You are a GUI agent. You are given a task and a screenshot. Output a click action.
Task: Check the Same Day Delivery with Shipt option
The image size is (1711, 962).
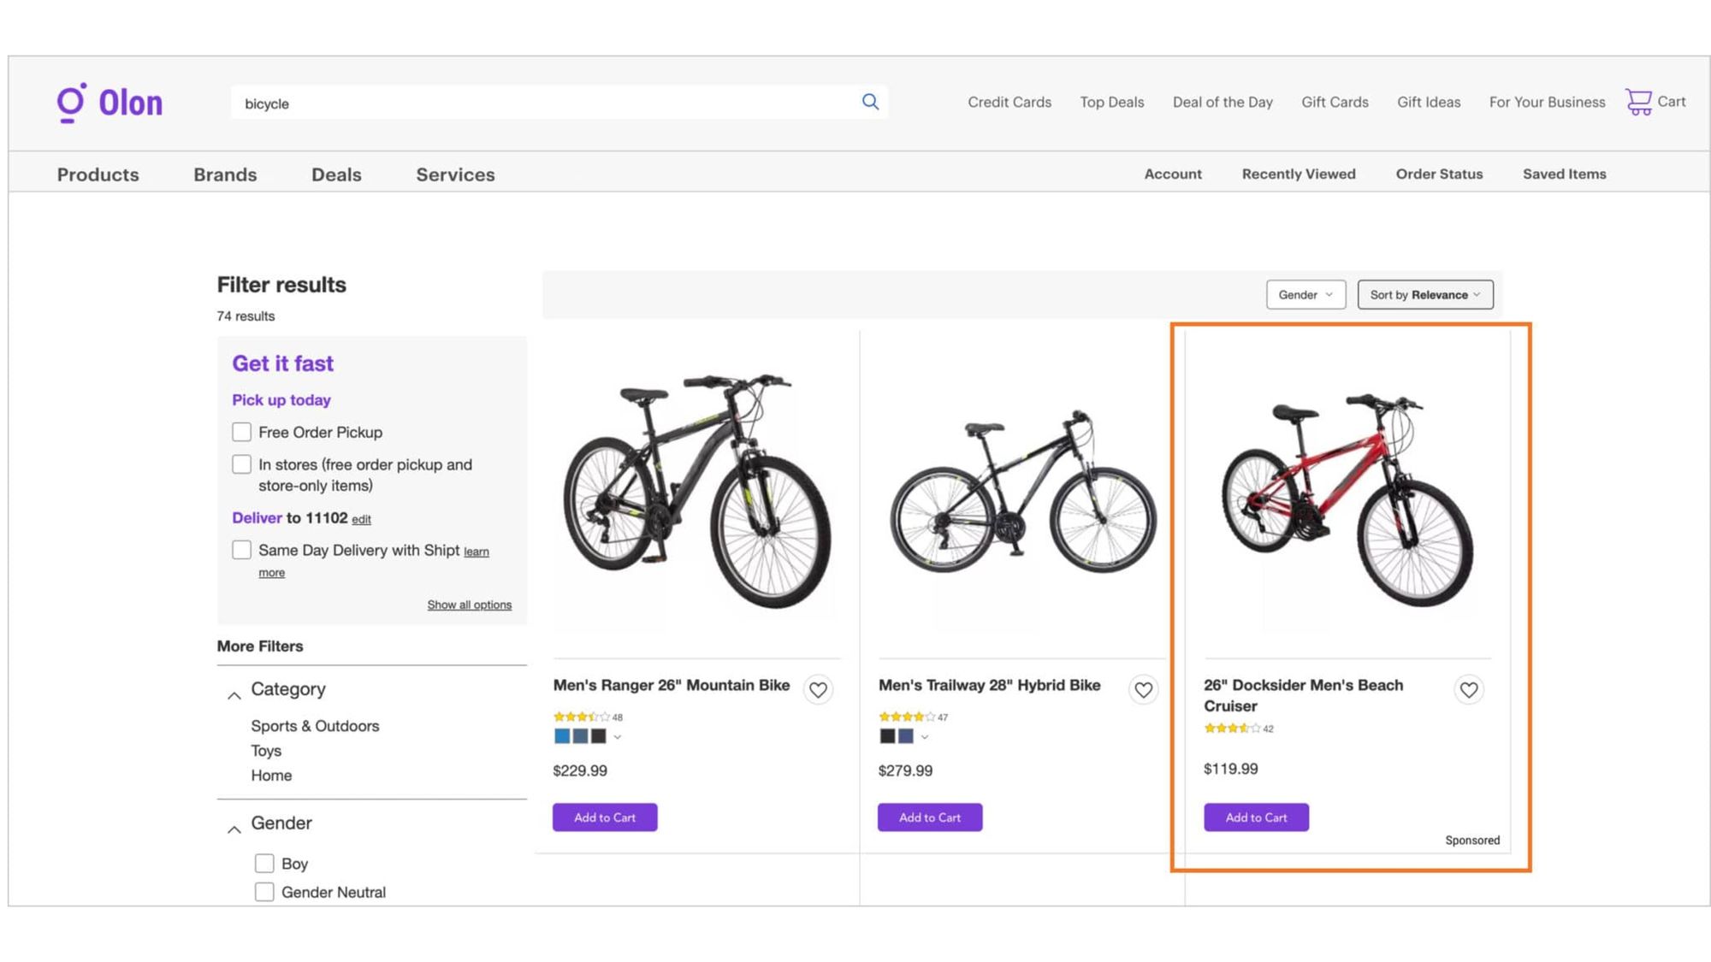point(241,550)
